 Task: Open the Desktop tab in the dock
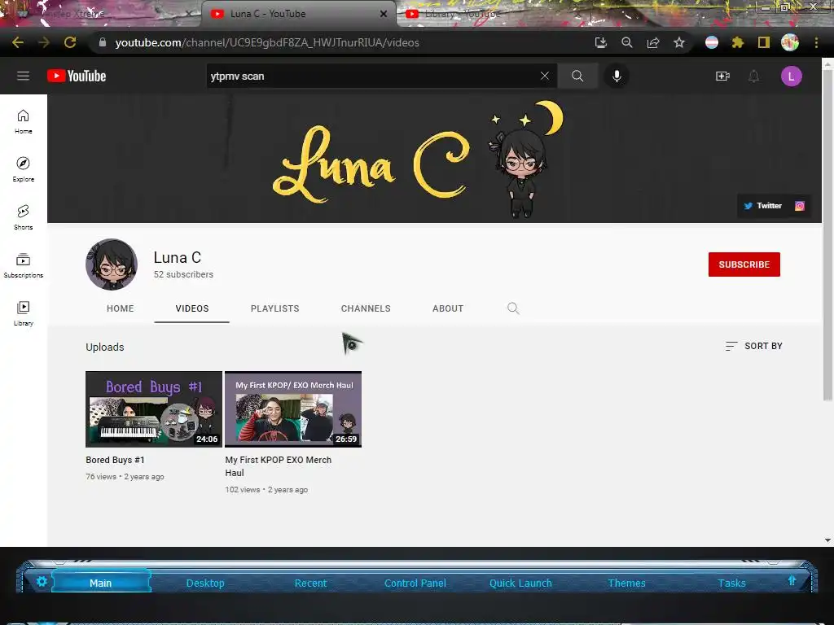[205, 583]
